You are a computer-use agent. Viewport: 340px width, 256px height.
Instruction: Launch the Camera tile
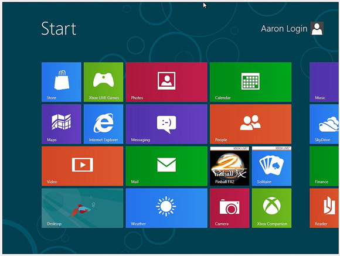(x=230, y=208)
